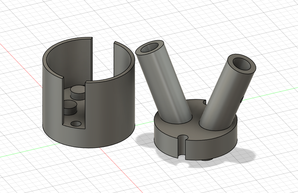Select the small hole in the cup floor
The height and width of the screenshot is (193, 298).
click(x=76, y=124)
